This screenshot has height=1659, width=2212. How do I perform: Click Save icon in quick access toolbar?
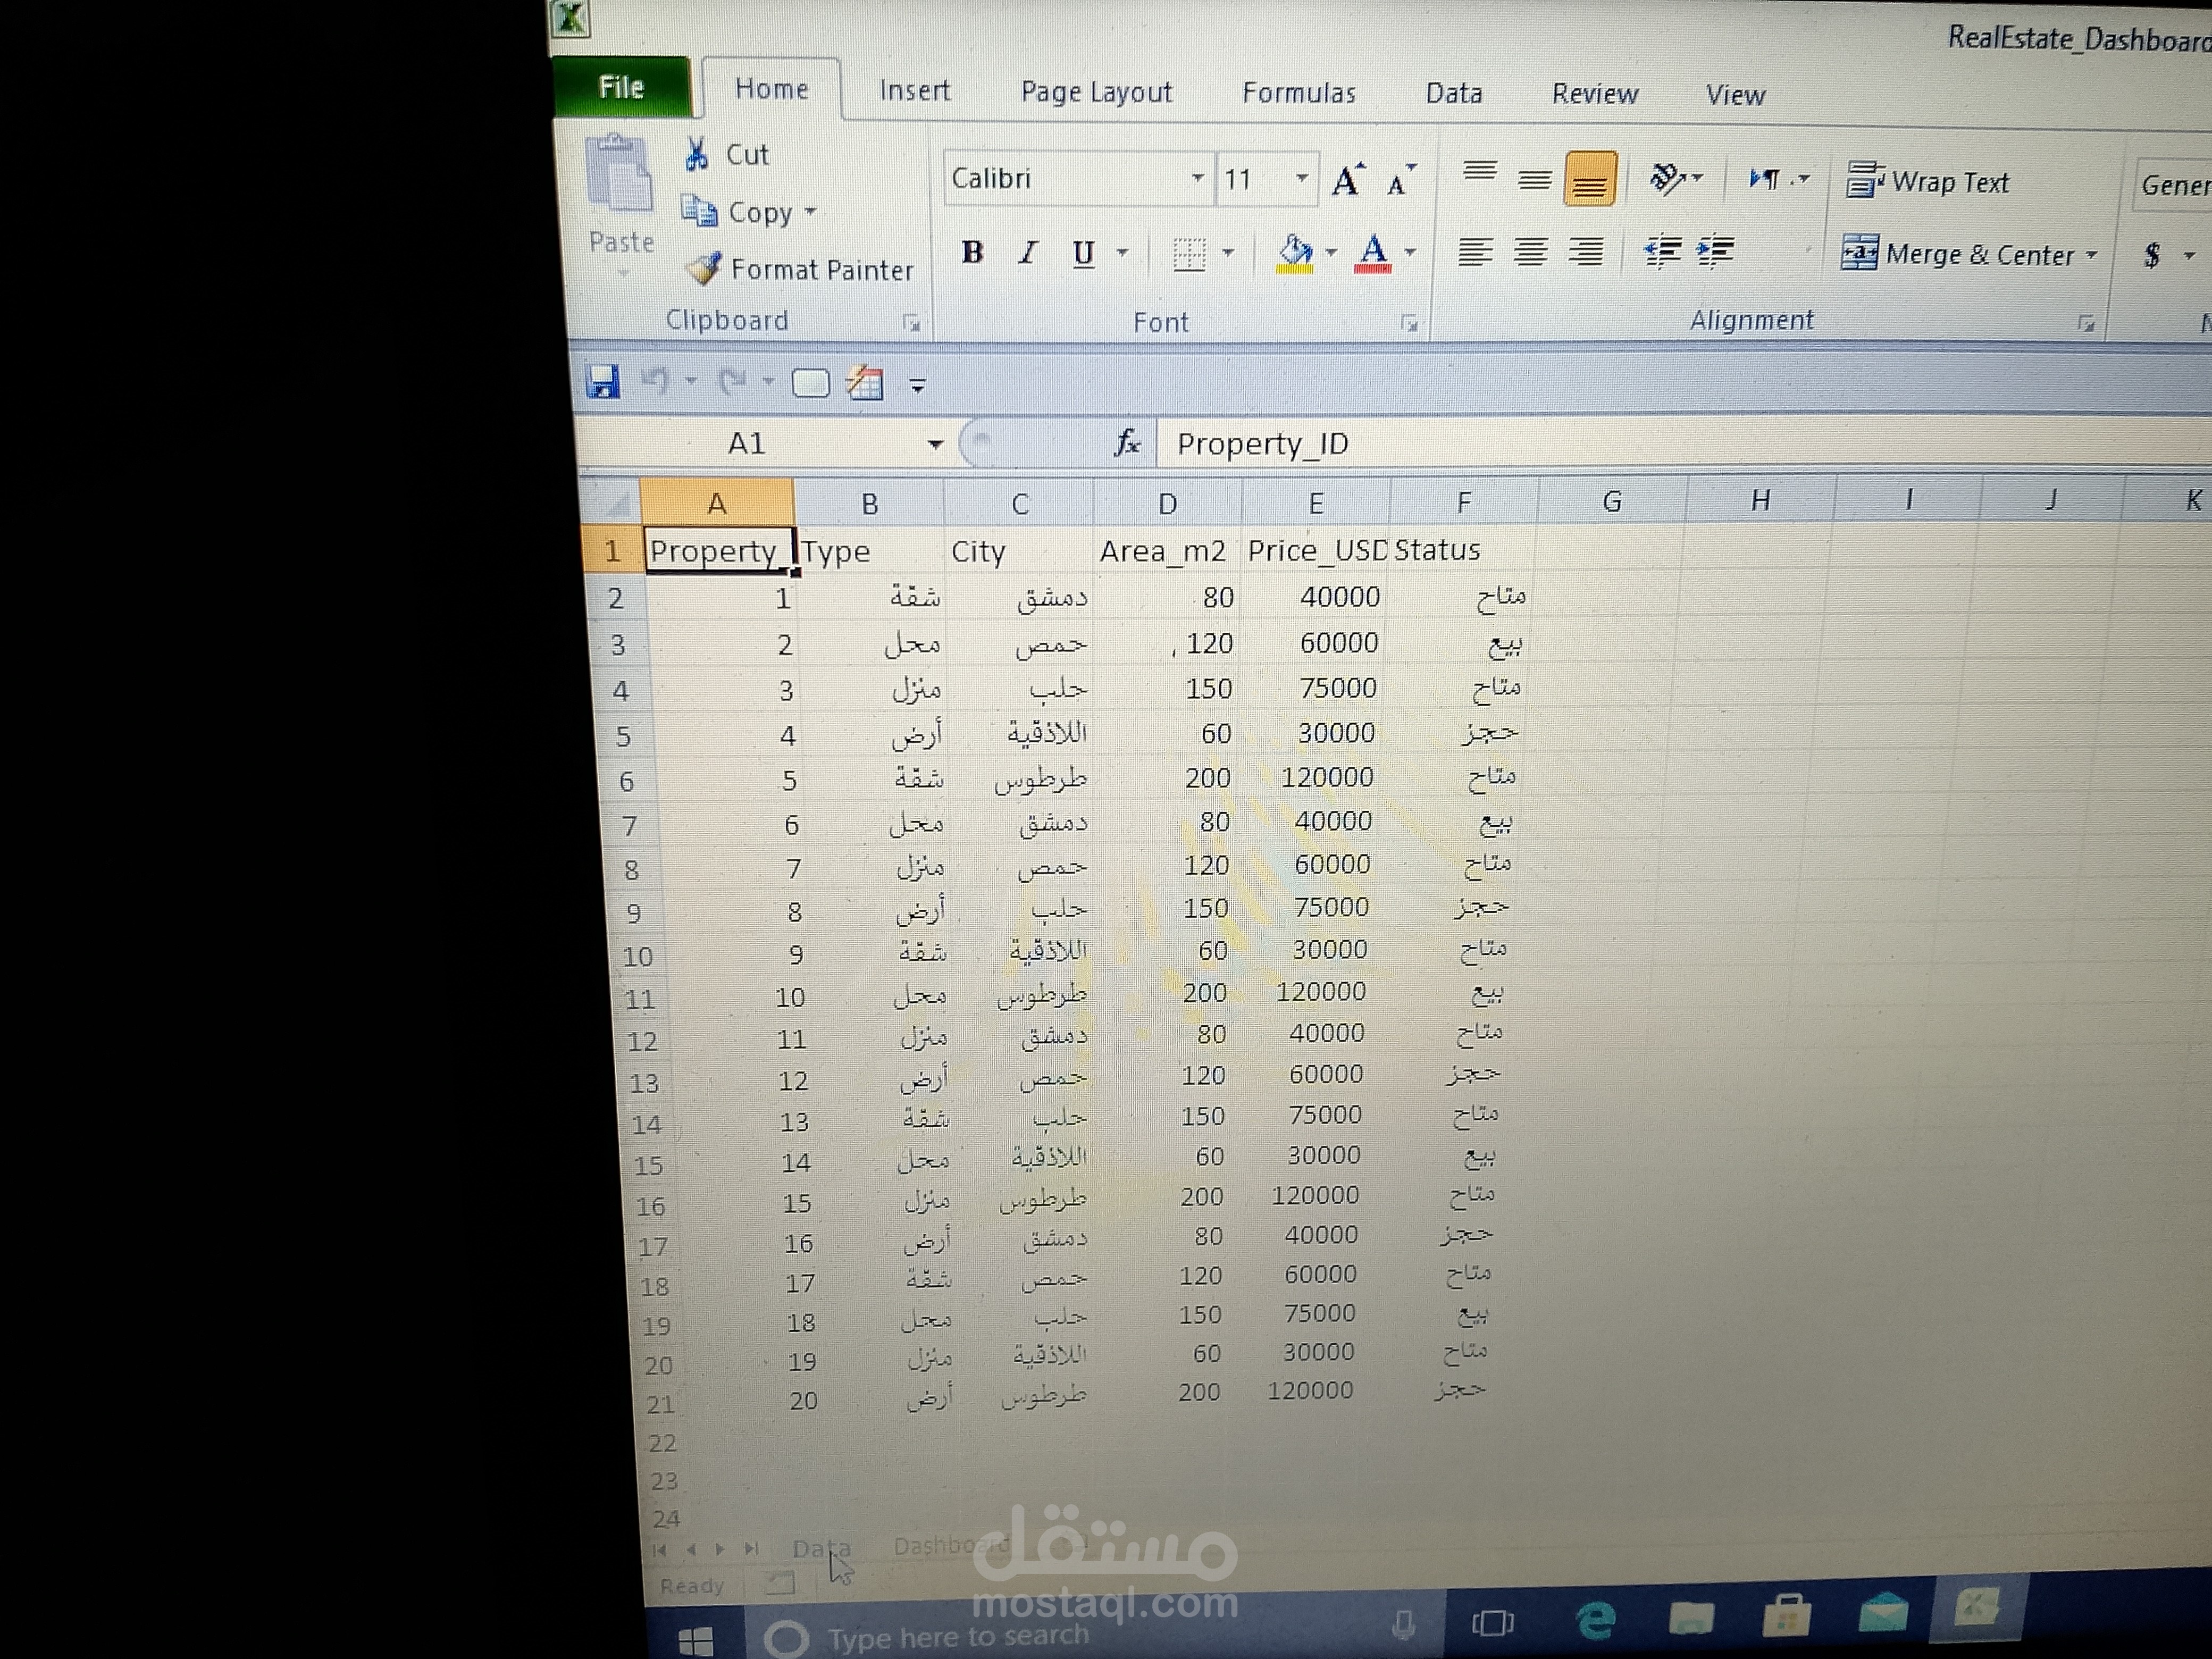coord(602,381)
